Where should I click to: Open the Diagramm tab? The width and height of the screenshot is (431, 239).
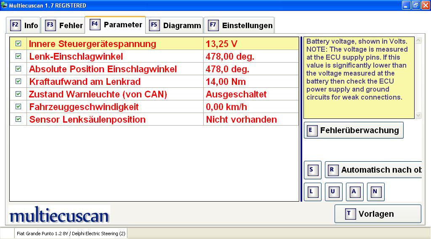point(176,25)
